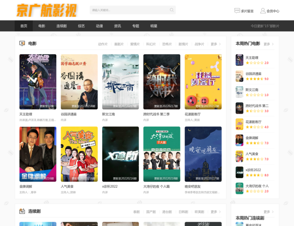Click the 电影 section video icon

coord(22,44)
